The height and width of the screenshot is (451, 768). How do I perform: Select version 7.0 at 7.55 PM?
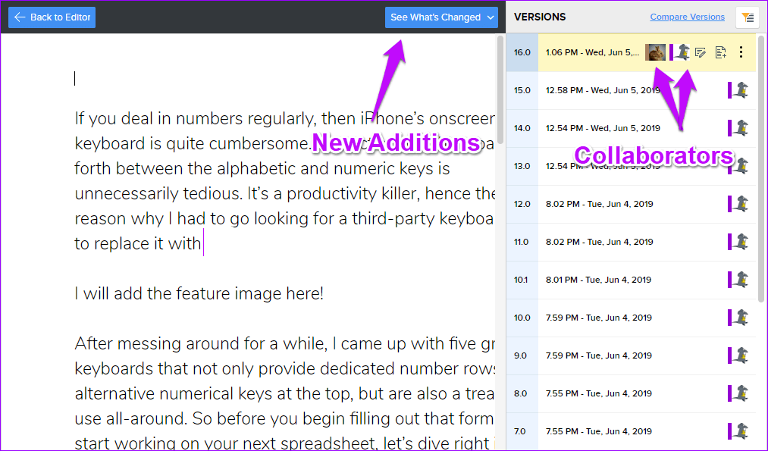[631, 431]
